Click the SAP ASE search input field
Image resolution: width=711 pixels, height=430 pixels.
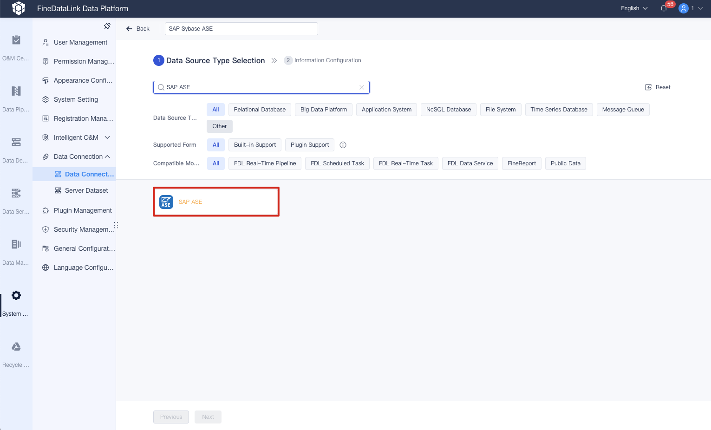pos(261,87)
